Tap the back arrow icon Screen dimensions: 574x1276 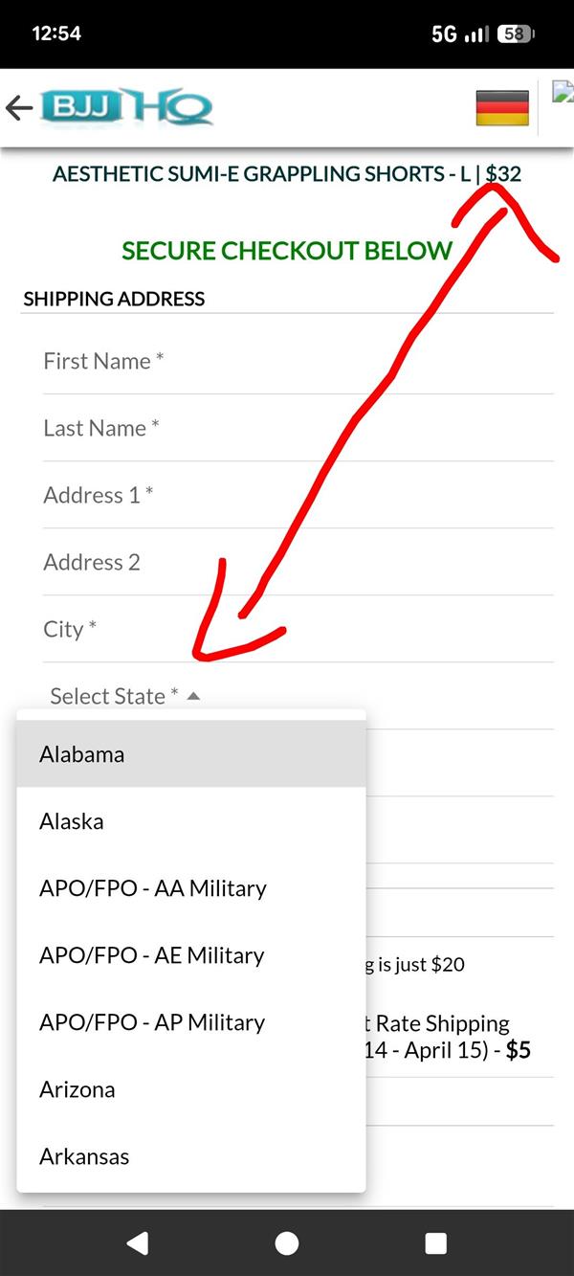(x=19, y=107)
